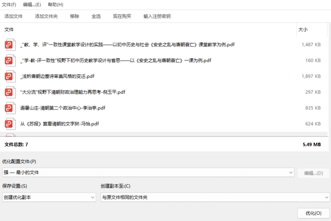Select the file ending 一课为例.pdf

[x=116, y=60]
